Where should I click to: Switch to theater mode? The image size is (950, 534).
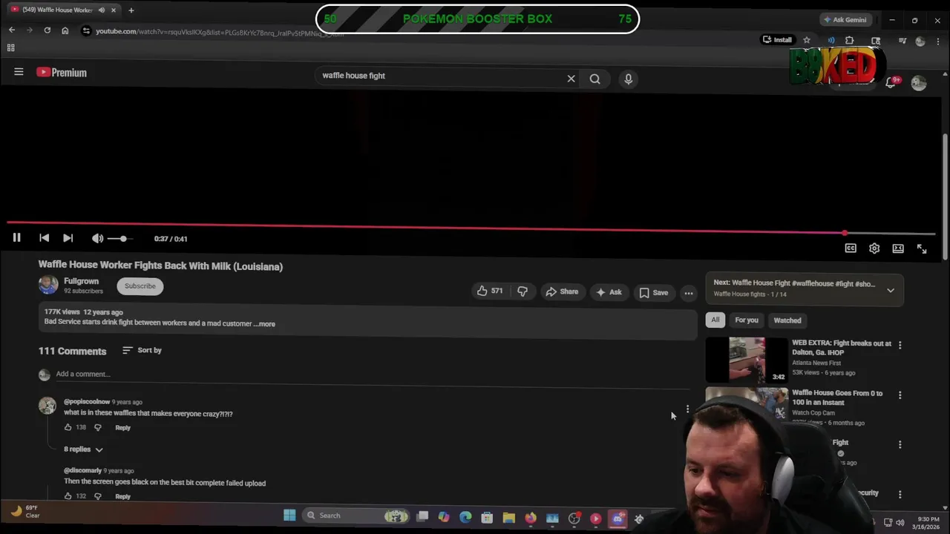(898, 248)
